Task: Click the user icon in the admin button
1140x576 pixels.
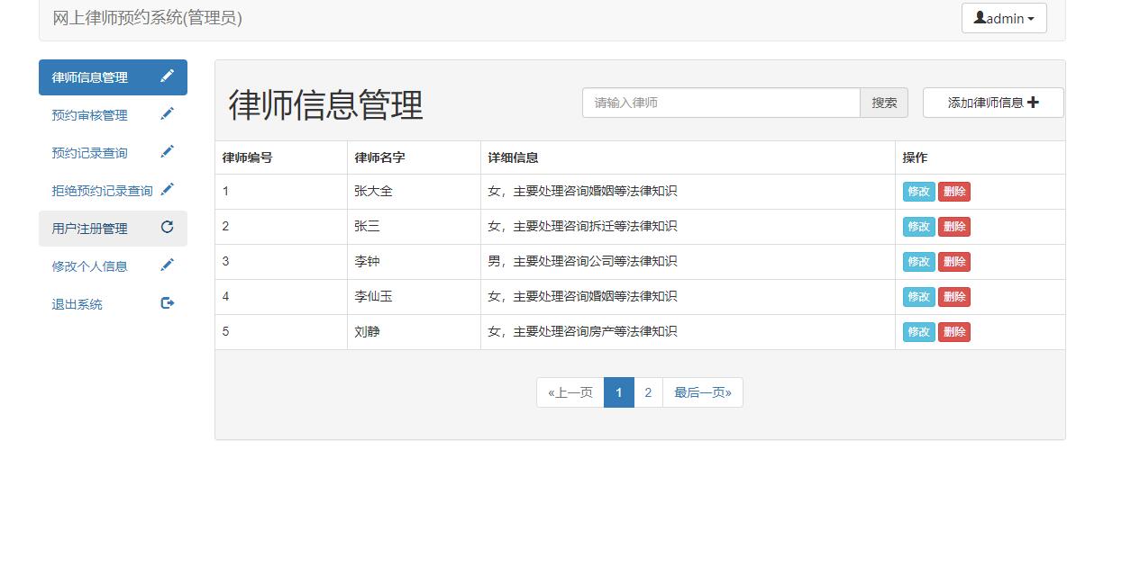Action: coord(981,17)
